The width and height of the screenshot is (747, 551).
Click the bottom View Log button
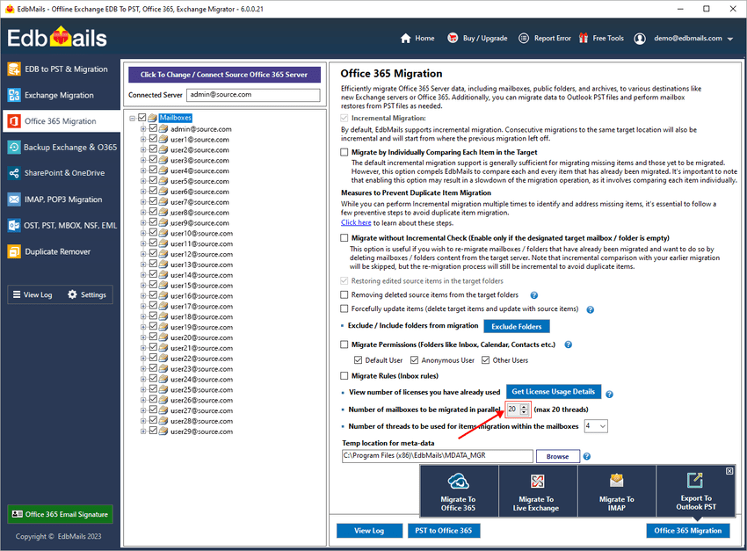369,531
